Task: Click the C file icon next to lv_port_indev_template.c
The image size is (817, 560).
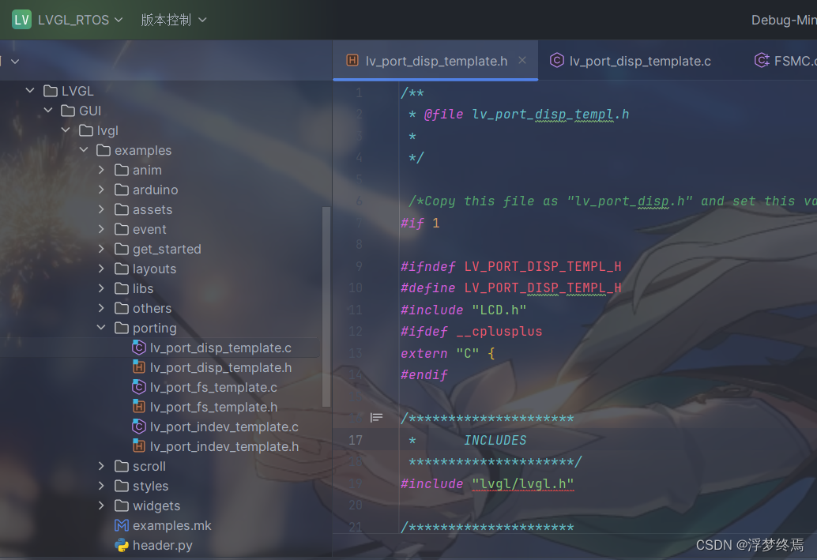Action: (139, 427)
